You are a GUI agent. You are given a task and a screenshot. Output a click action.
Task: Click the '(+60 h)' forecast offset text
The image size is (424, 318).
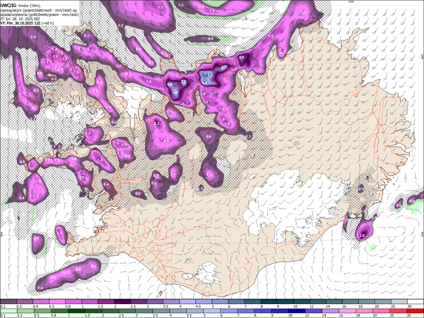[x=48, y=23]
